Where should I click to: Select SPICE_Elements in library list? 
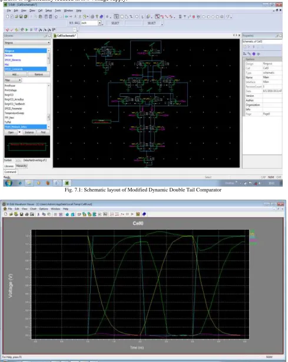(25, 60)
